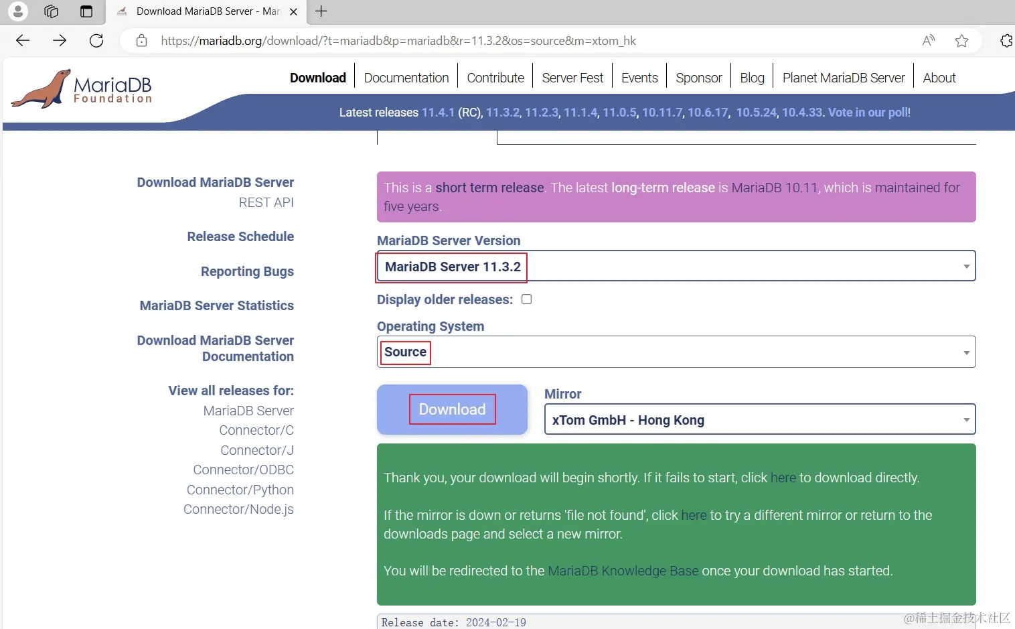
Task: Open the Contribute nav menu item
Action: click(x=495, y=78)
